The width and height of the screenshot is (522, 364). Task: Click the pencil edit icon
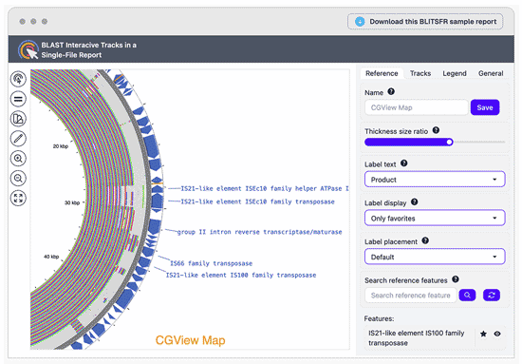(x=18, y=139)
